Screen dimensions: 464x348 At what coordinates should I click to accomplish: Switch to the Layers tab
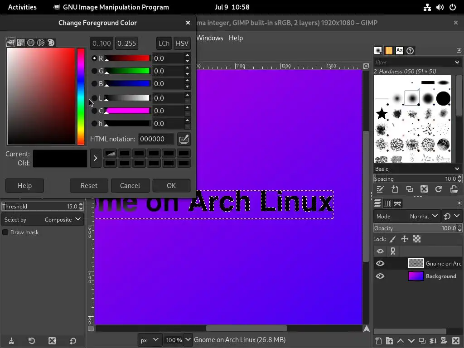(x=377, y=203)
